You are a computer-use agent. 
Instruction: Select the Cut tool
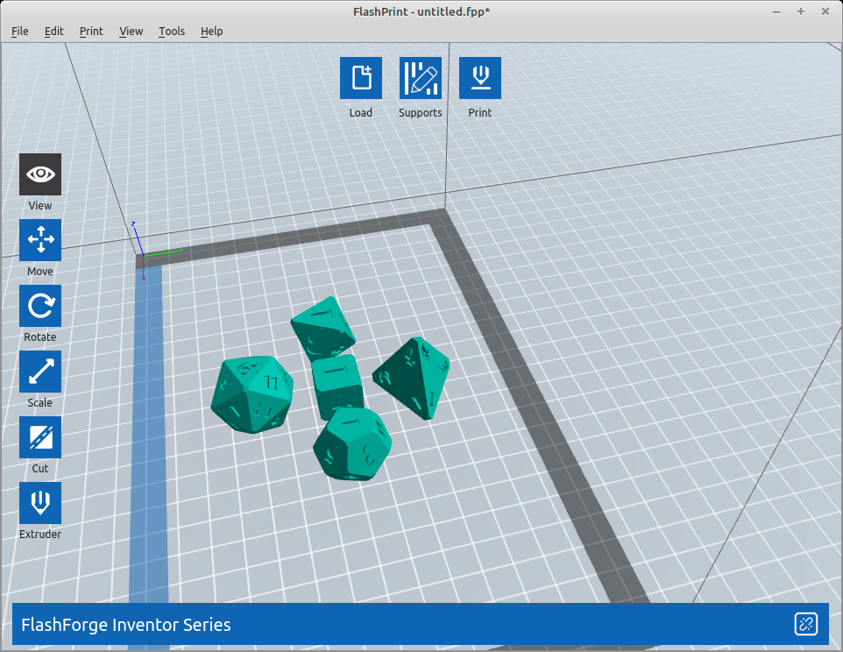pos(40,437)
